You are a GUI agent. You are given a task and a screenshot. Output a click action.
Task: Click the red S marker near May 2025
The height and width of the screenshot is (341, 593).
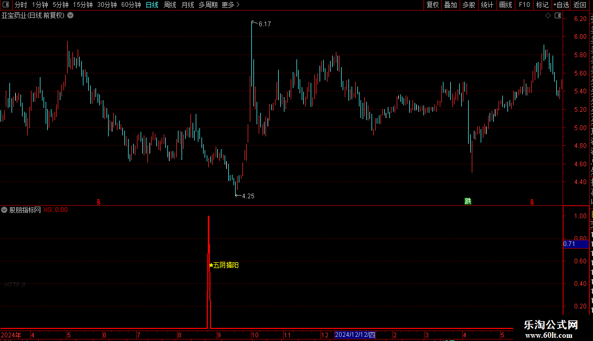532,203
